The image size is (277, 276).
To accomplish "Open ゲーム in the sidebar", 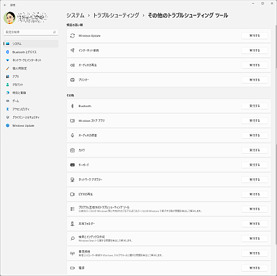I will click(31, 101).
